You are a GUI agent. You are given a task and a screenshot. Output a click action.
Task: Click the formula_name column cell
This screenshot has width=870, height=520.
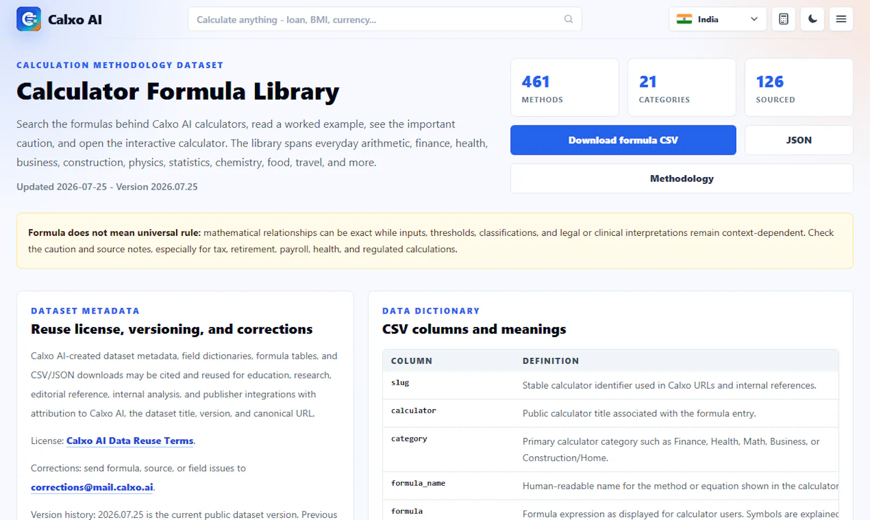point(418,483)
